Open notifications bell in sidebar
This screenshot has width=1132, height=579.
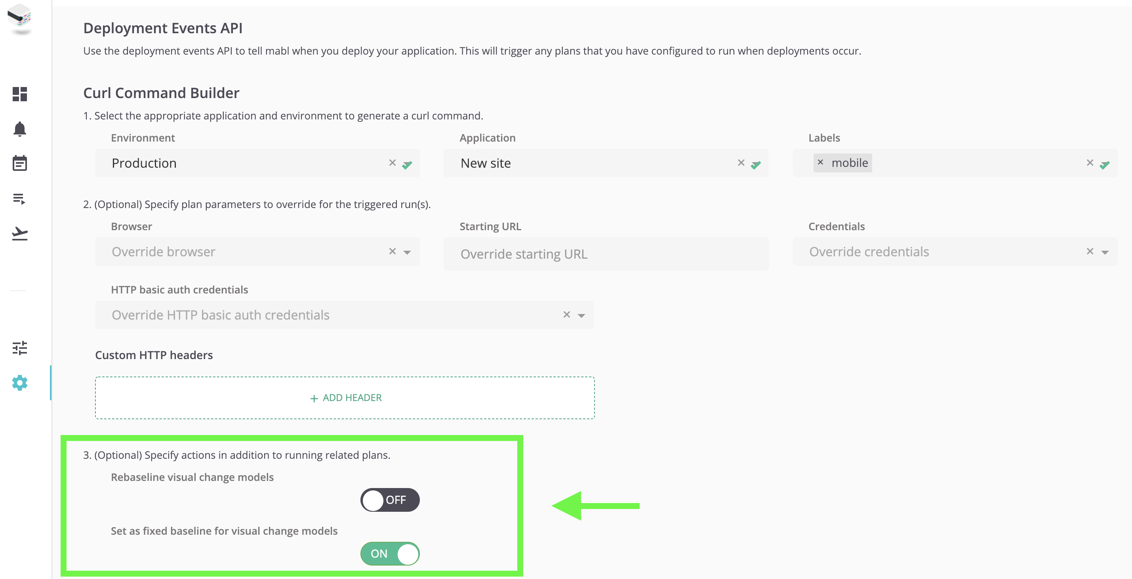[19, 129]
